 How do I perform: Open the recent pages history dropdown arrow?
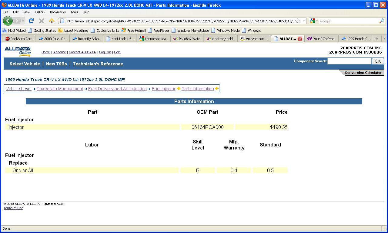coord(23,21)
